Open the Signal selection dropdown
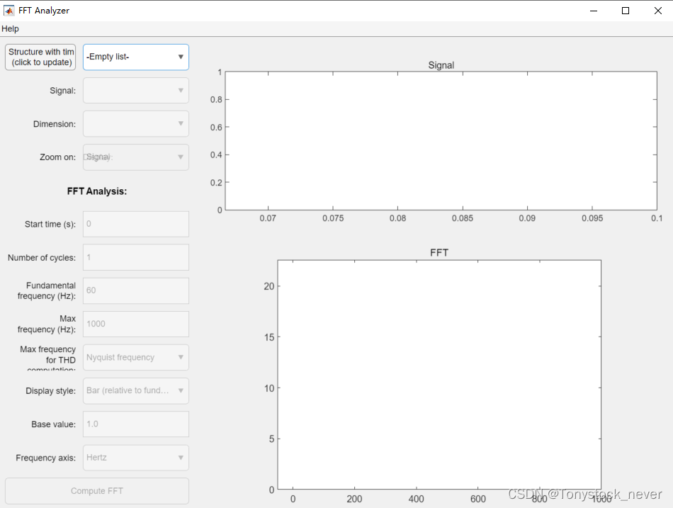 coord(135,90)
